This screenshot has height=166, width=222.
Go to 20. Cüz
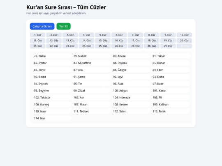pyautogui.click(x=184, y=41)
